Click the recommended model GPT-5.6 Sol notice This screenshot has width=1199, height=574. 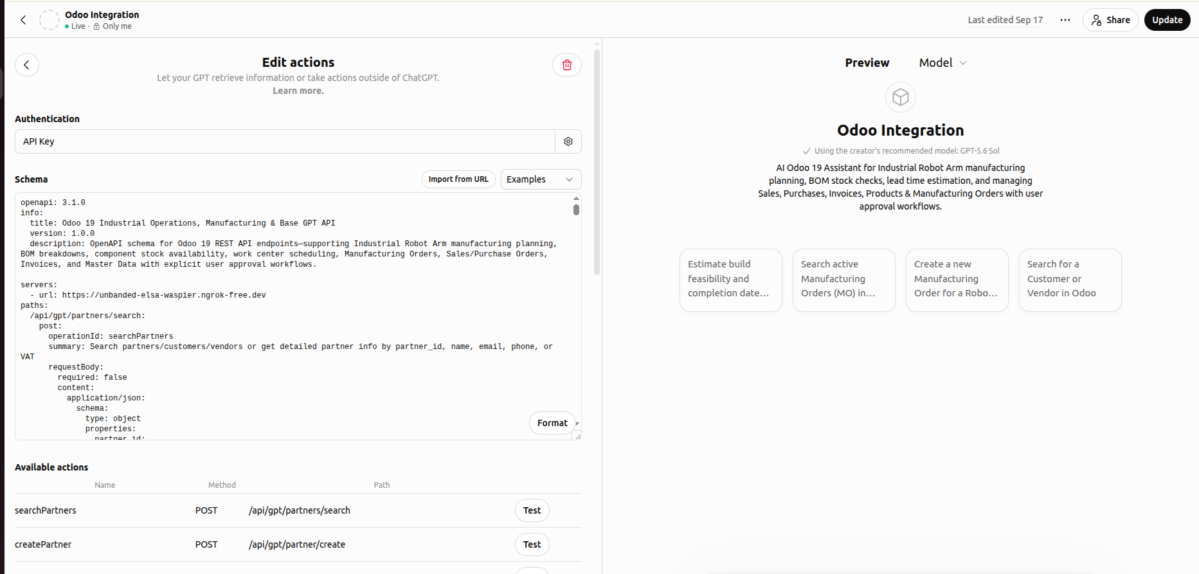901,151
